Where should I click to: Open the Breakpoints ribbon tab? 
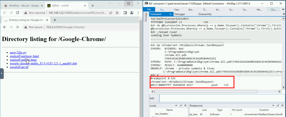(x=191, y=9)
